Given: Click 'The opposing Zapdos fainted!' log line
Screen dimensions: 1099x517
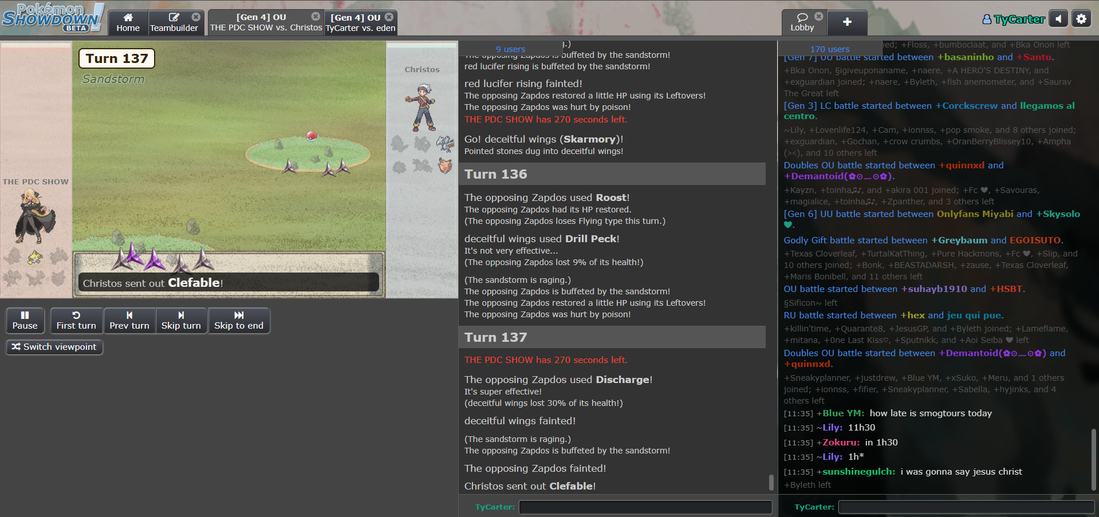Looking at the screenshot, I should [x=535, y=468].
